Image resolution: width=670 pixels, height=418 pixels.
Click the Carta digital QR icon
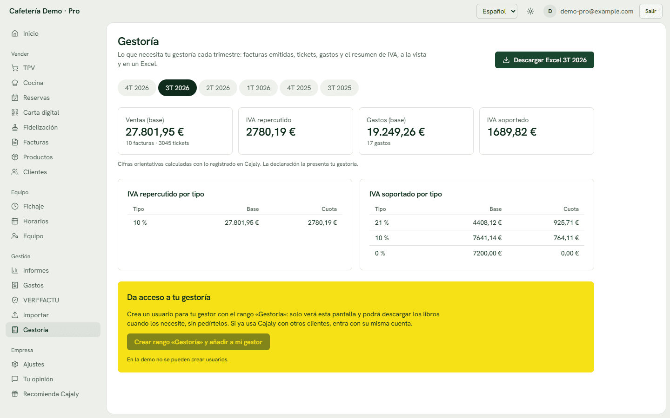[15, 112]
